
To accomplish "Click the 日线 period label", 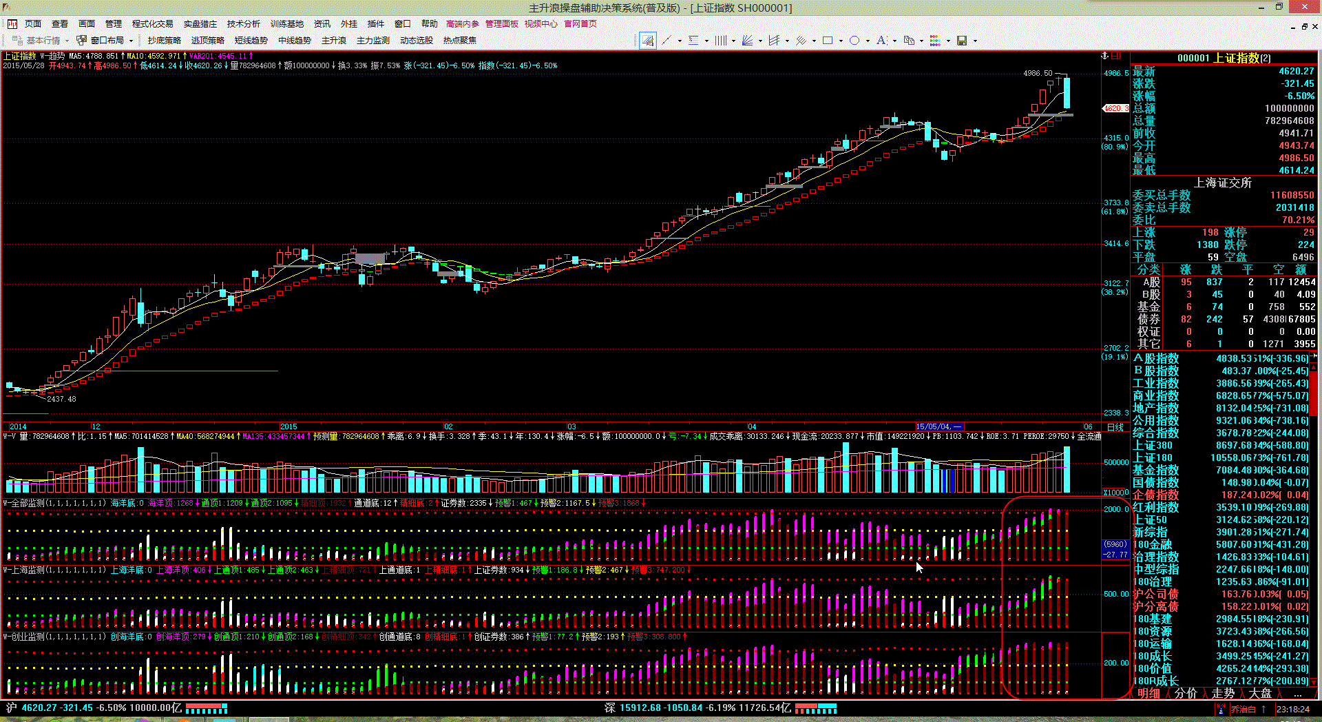I will click(x=1115, y=427).
